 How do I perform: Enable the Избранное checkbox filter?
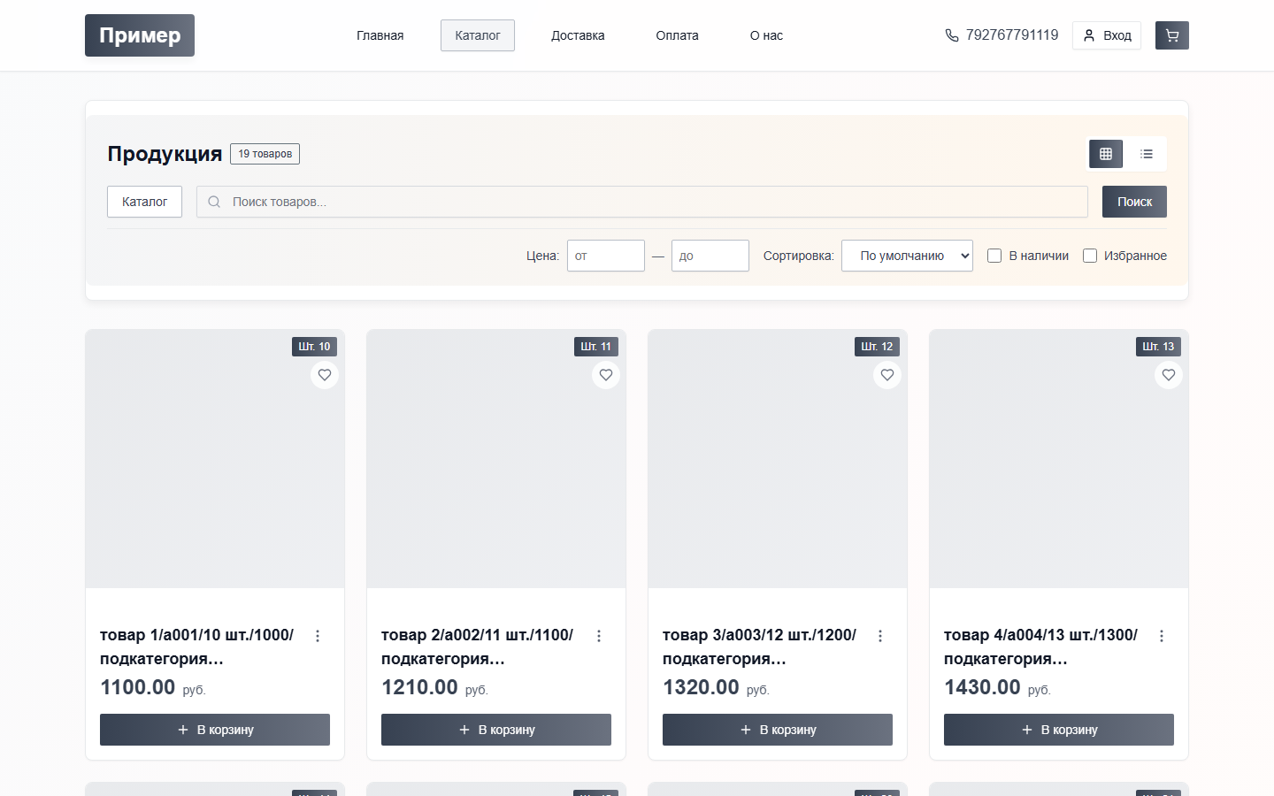[x=1090, y=256]
